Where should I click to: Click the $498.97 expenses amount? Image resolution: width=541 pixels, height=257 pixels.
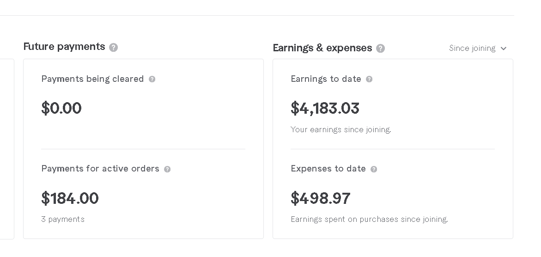pos(320,198)
